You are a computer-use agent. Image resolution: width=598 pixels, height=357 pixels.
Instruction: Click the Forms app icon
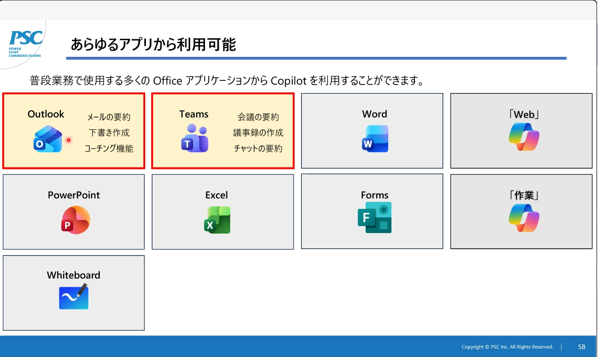[x=375, y=218]
